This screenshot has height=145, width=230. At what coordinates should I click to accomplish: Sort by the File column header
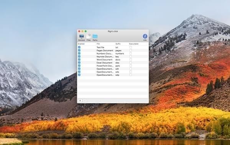pyautogui.click(x=98, y=44)
